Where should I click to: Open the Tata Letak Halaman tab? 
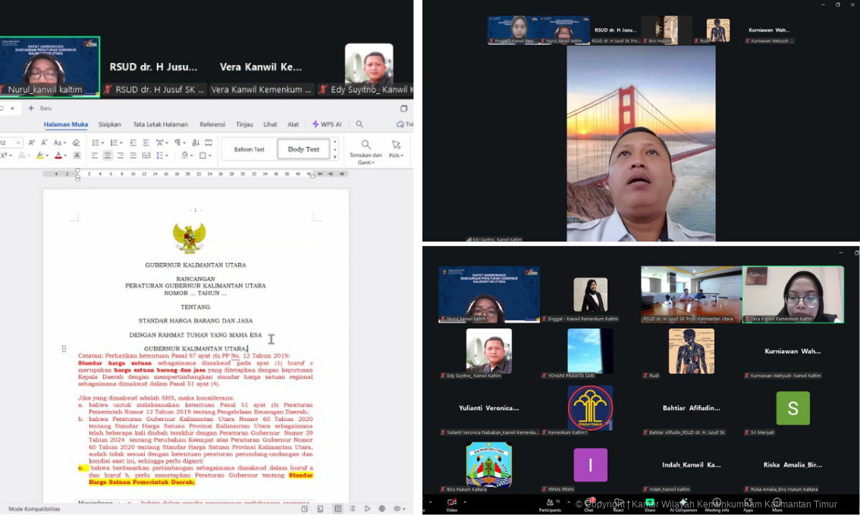click(160, 124)
